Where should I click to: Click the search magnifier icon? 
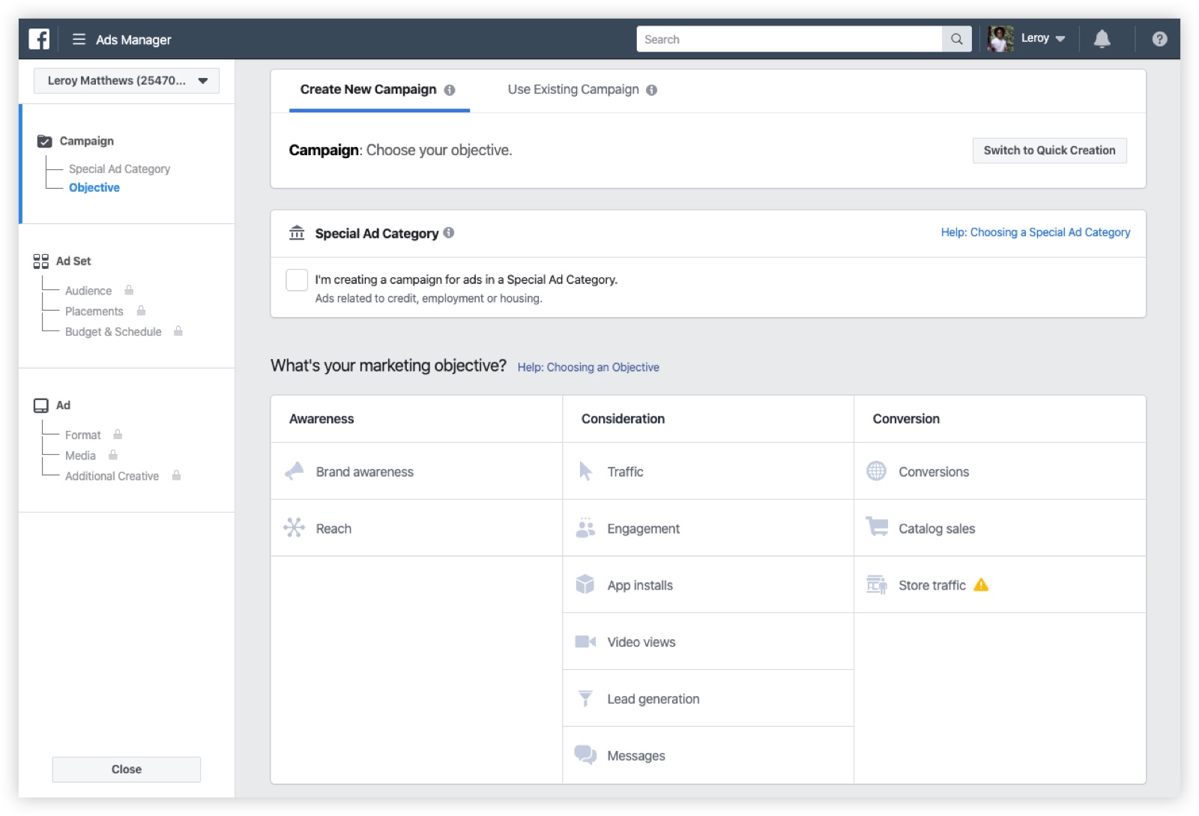pyautogui.click(x=956, y=39)
